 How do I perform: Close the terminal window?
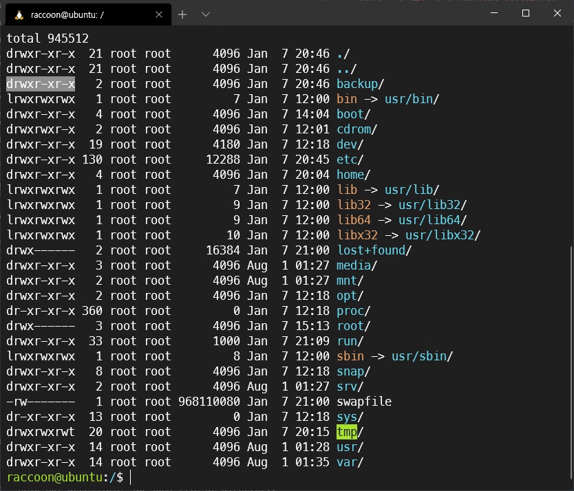(557, 13)
